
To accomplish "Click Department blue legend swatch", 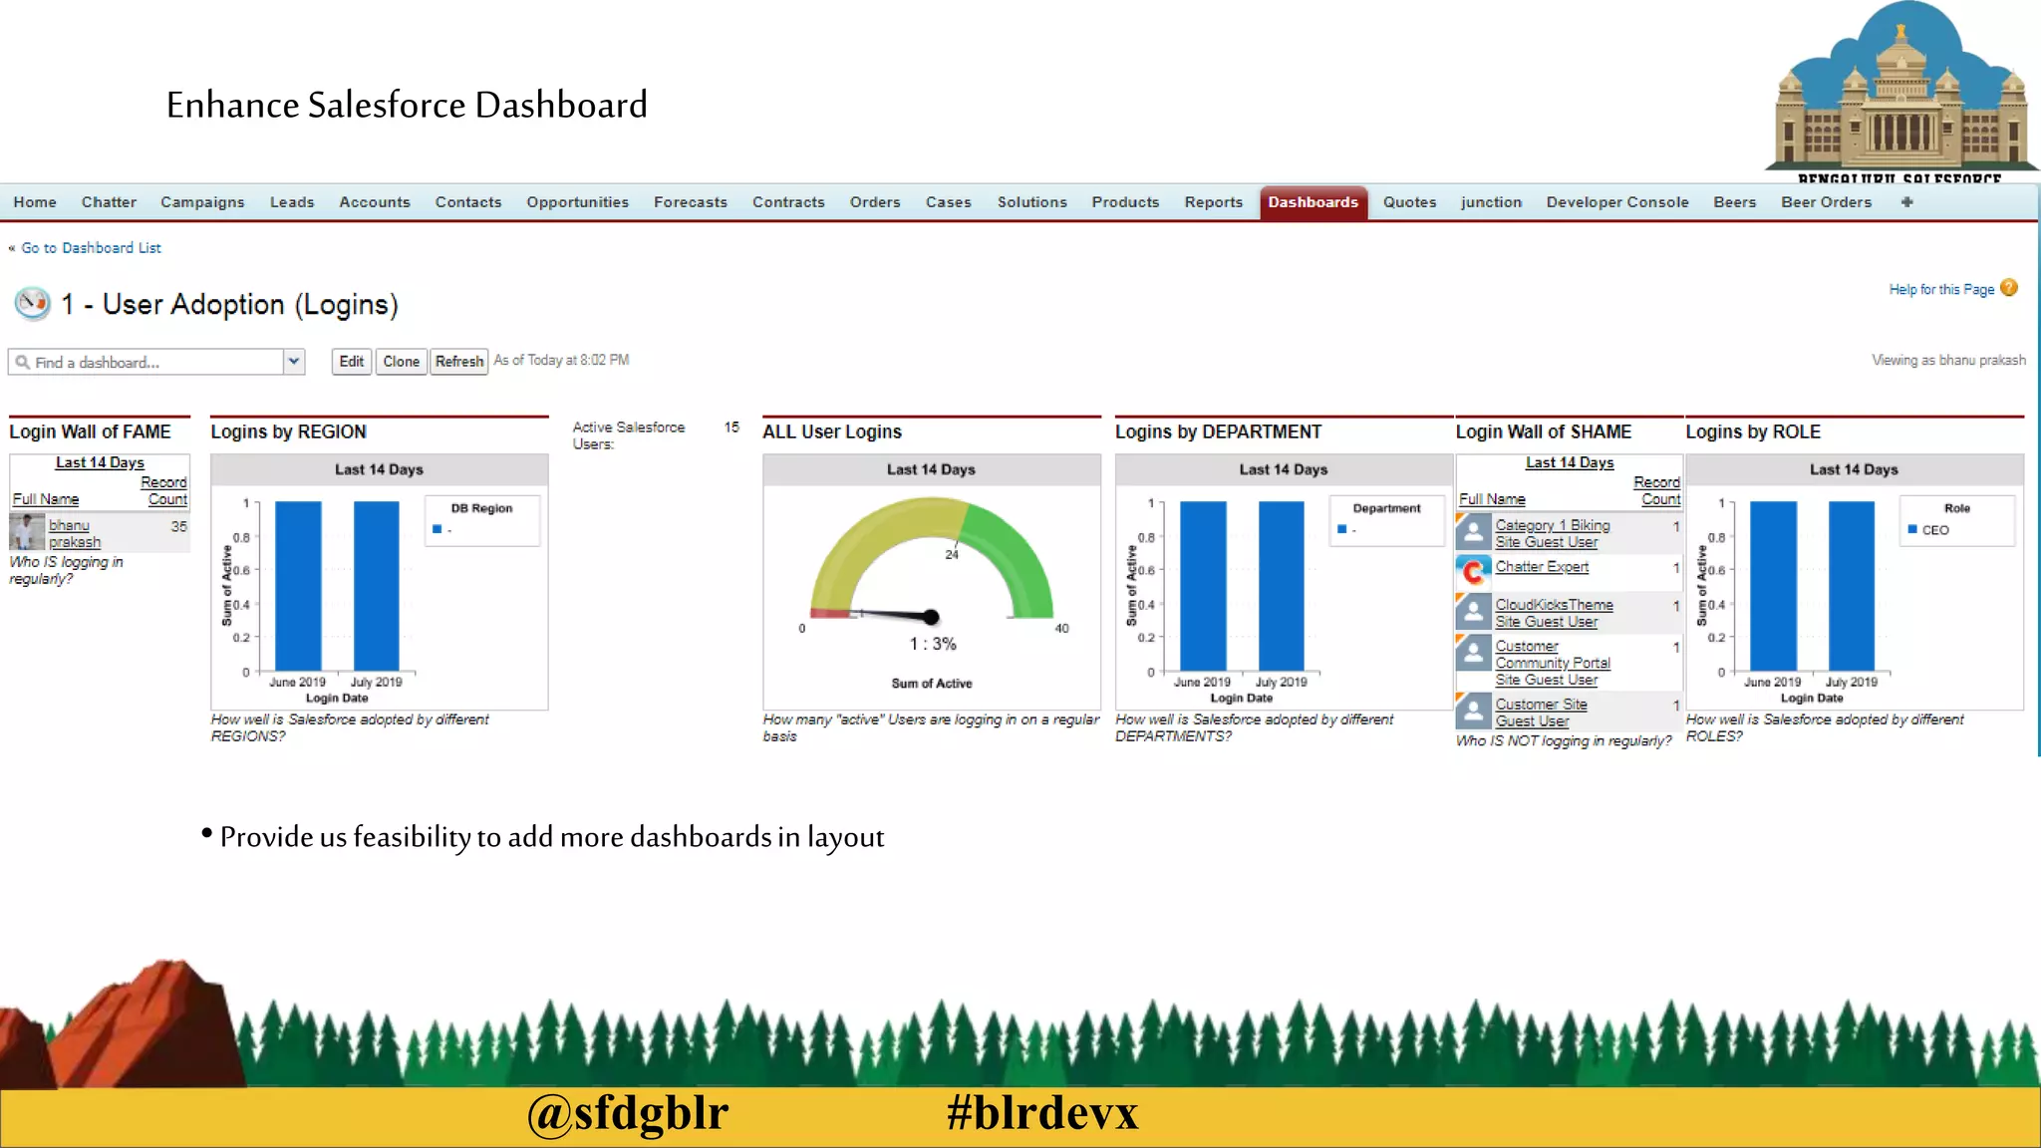I will click(x=1341, y=529).
